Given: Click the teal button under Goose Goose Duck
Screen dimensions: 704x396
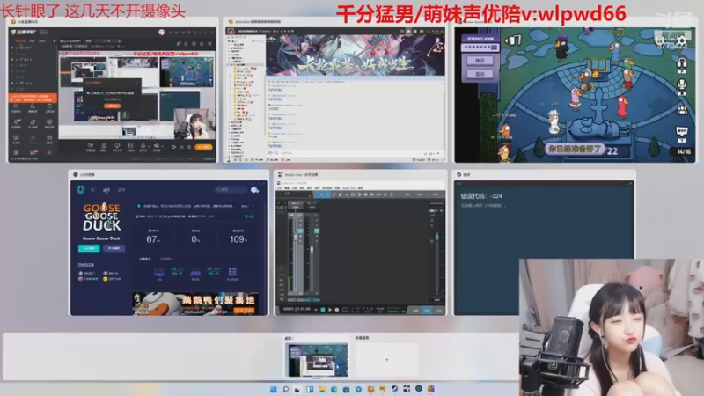Looking at the screenshot, I should [89, 248].
